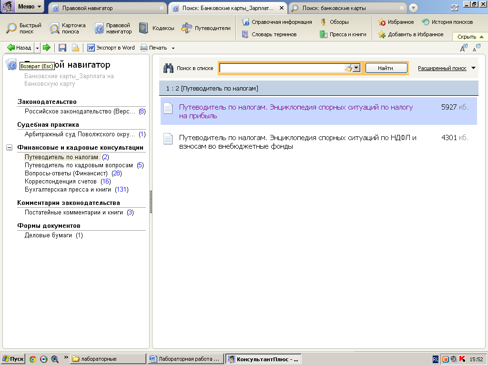Click the Правовой навигатор icon in the left panel header
This screenshot has width=488, height=366.
coord(11,65)
